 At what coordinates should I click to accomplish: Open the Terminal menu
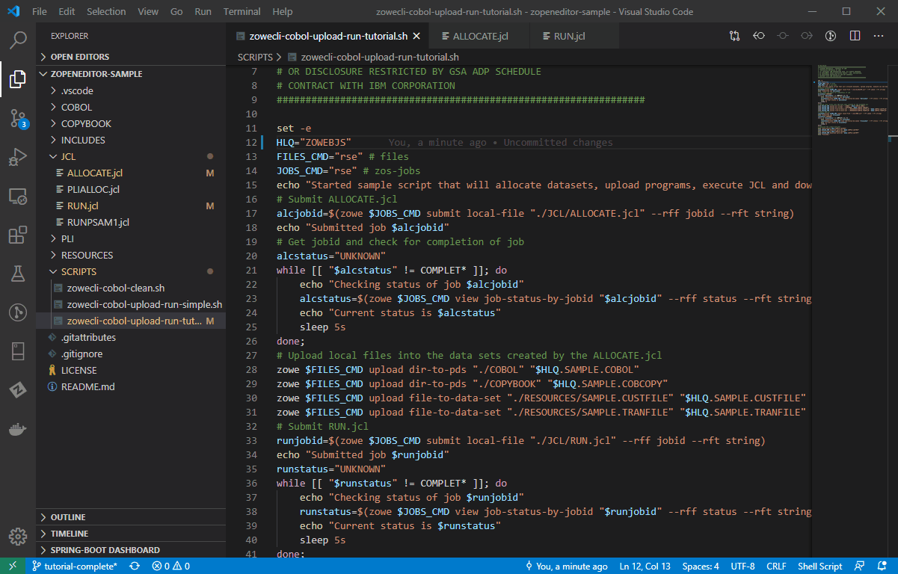click(x=241, y=11)
